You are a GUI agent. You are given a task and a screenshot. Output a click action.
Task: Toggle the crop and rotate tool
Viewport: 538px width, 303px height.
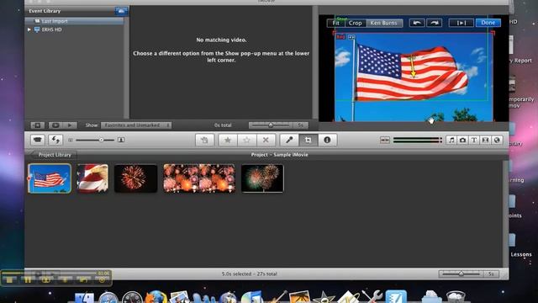[x=308, y=140]
